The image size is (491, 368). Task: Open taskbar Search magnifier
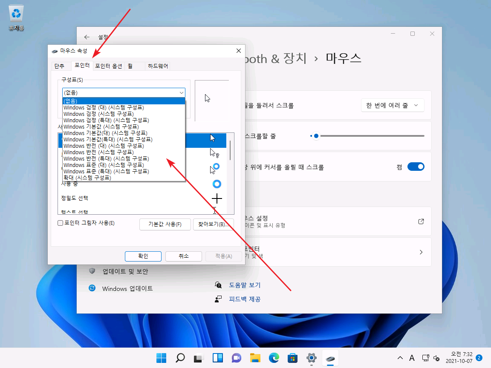[x=180, y=358]
